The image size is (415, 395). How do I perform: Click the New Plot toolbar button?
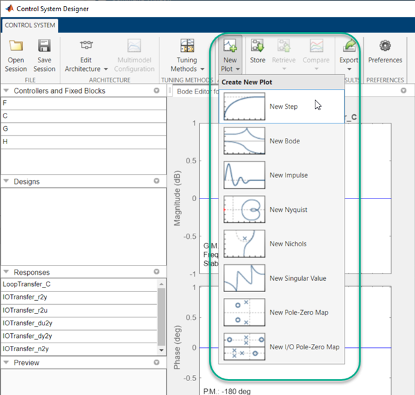230,54
